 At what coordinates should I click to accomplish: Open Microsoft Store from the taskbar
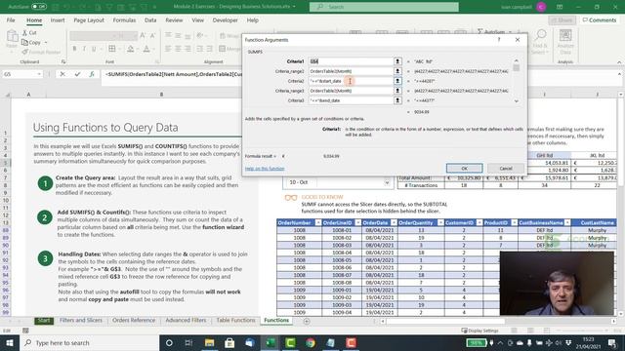[229, 342]
